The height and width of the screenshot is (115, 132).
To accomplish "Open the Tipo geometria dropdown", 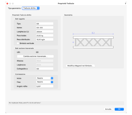I will coord(31,8).
